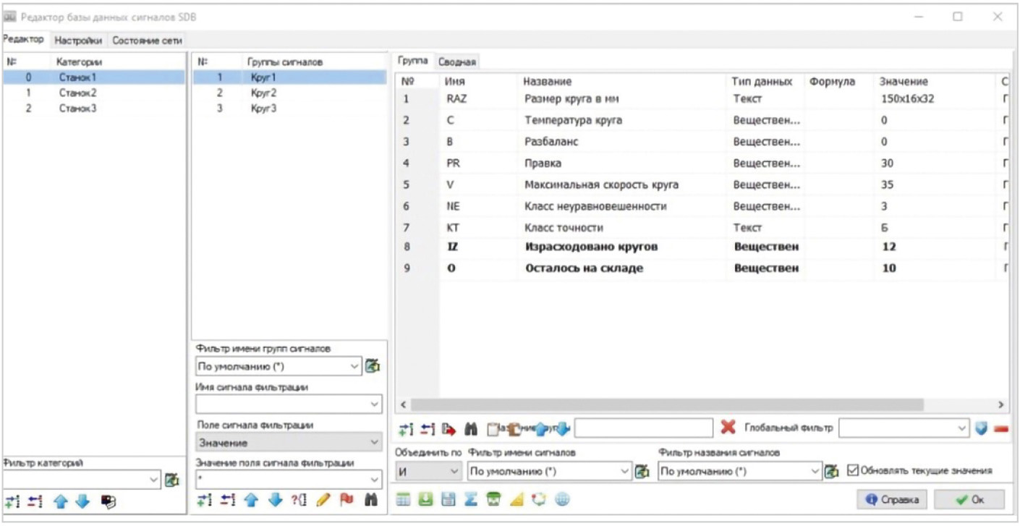Open "Поле сигнала фильтрации" dropdown

tap(289, 441)
